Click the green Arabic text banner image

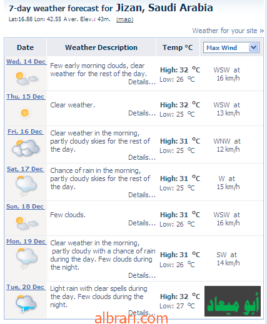[233, 301]
